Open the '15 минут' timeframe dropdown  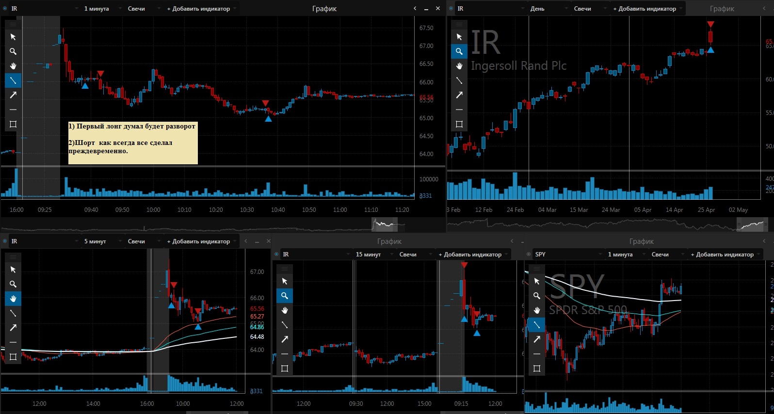pos(374,255)
